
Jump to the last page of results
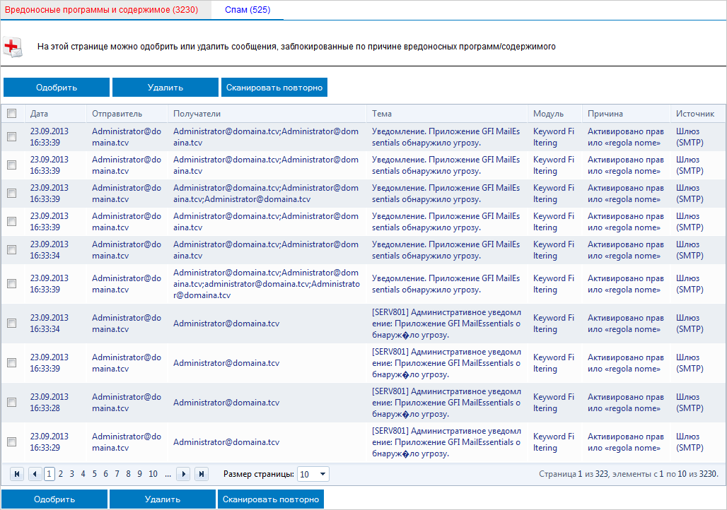(x=202, y=474)
